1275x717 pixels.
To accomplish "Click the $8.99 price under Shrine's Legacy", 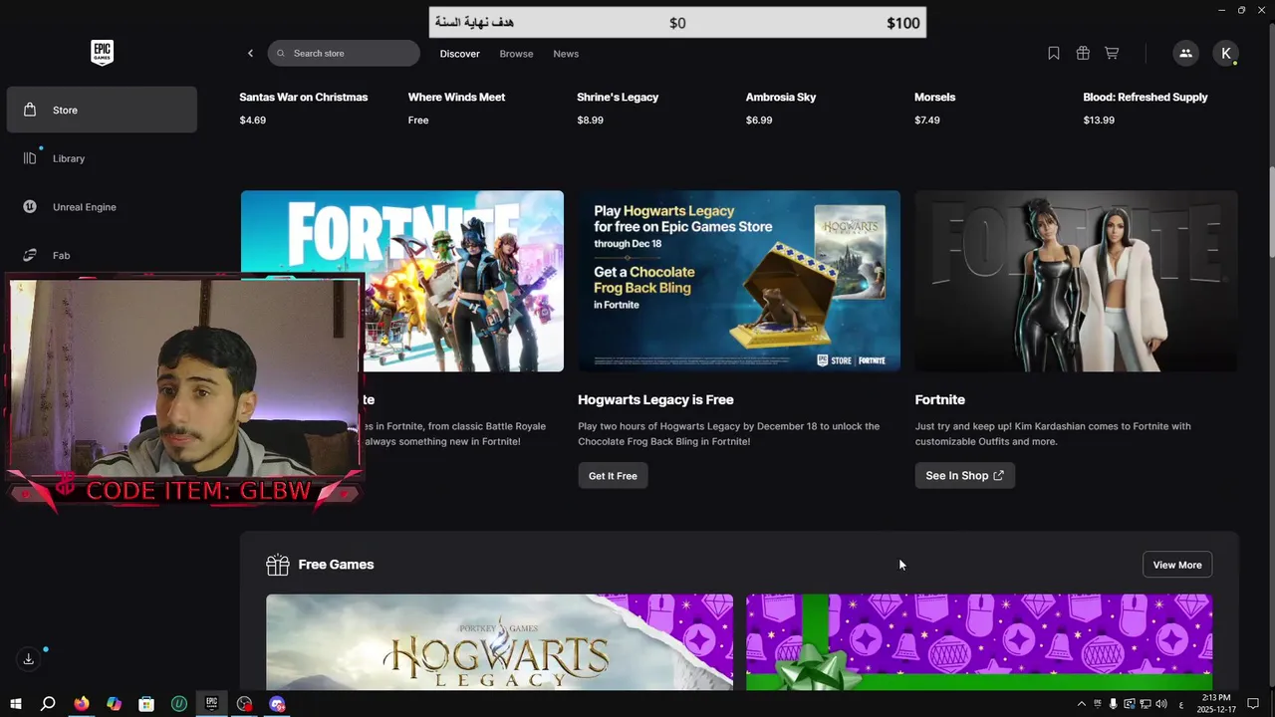I will point(590,120).
